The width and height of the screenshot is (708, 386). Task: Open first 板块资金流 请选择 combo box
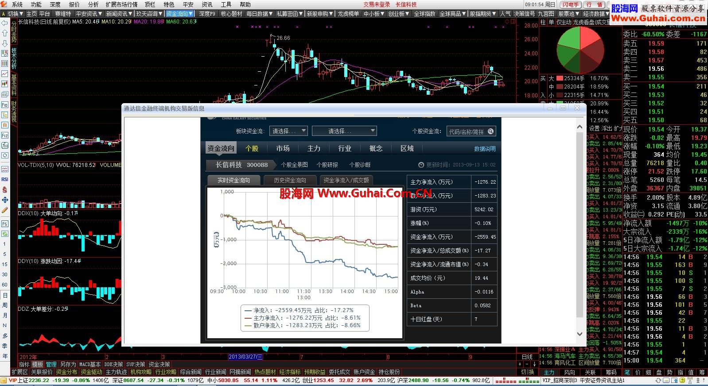pos(288,131)
